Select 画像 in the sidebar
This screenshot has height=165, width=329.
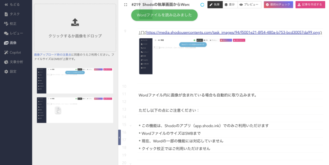click(11, 43)
